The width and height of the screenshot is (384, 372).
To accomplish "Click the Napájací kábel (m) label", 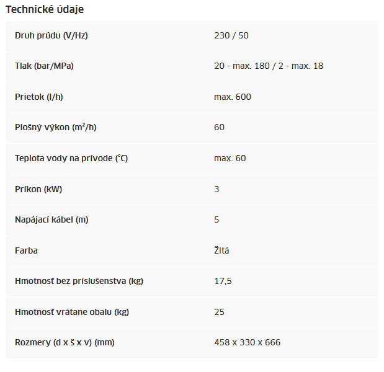I will pos(51,219).
